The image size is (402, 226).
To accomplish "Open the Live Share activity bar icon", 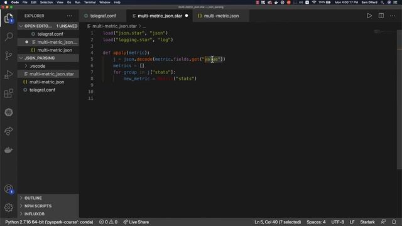I will [x=8, y=131].
